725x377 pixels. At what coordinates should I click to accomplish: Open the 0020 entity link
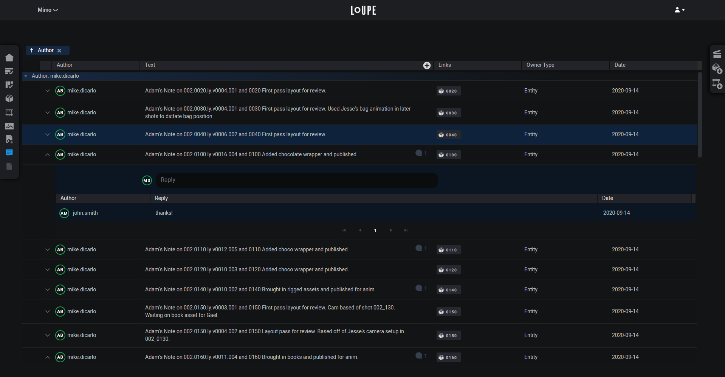point(448,91)
